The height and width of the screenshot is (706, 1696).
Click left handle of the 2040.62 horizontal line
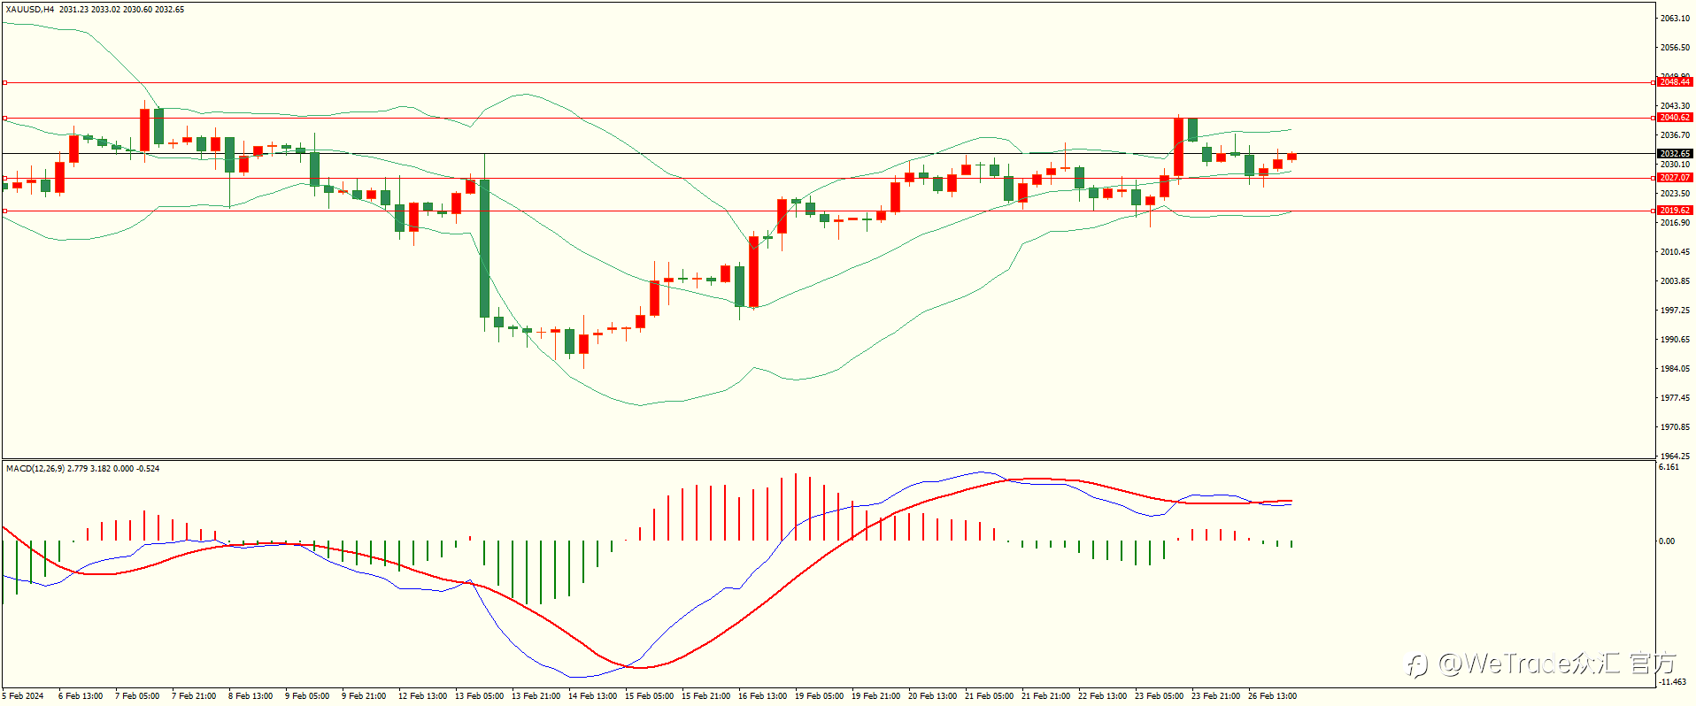point(4,118)
